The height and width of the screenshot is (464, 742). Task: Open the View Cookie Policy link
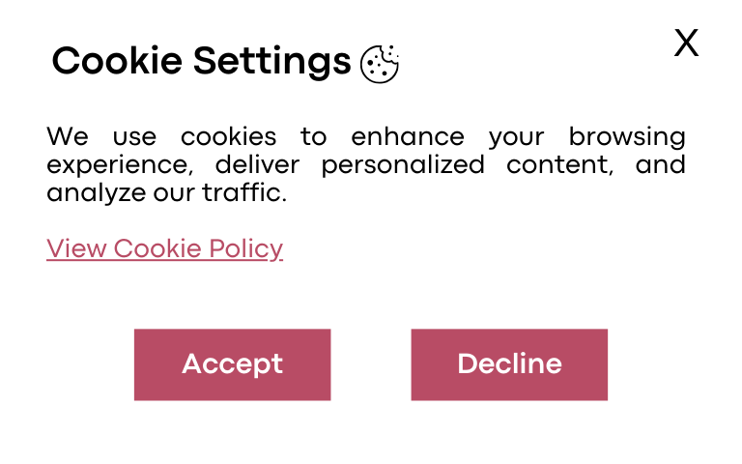coord(164,248)
